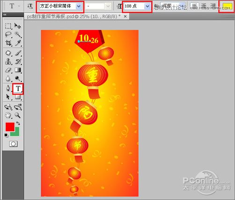Viewport: 235px width, 200px height.
Task: Toggle text orientation button in options bar
Action: point(30,6)
